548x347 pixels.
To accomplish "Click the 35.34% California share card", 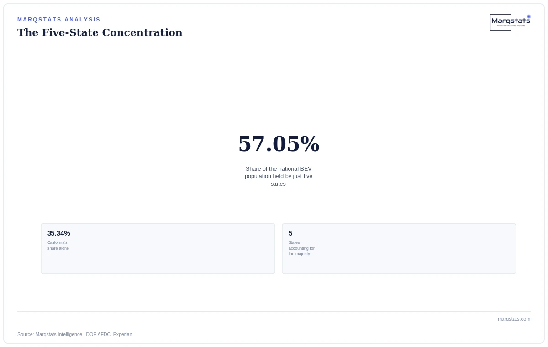I will 158,249.
